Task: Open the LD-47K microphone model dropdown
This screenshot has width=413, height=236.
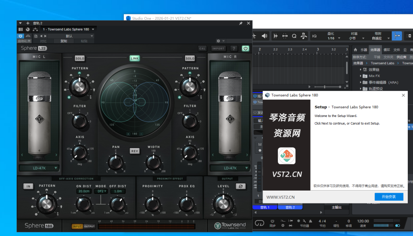Action: tap(39, 168)
